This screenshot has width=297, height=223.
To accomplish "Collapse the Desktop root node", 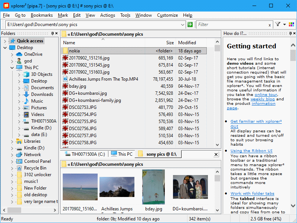I will click(5, 48).
